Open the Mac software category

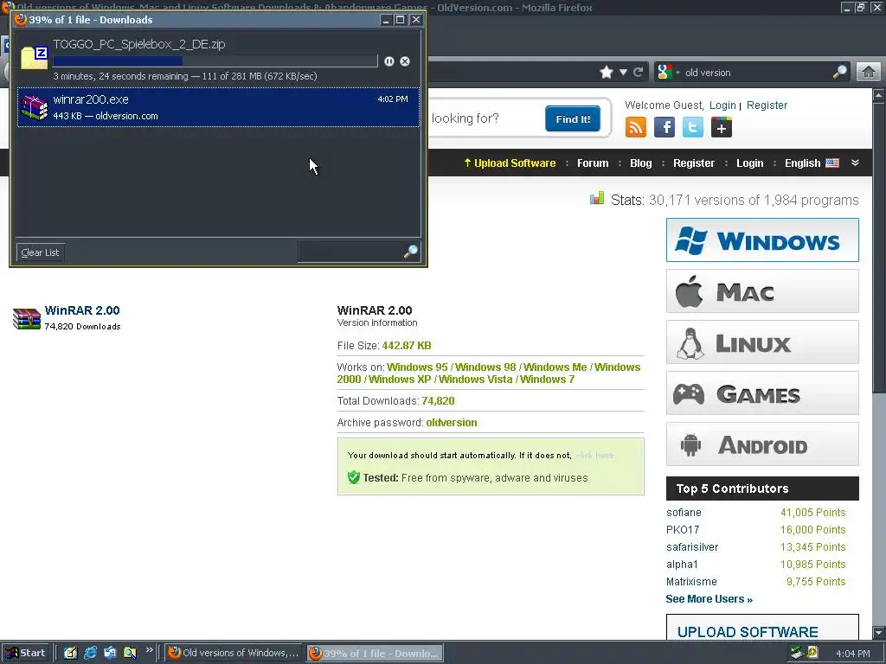pos(762,291)
